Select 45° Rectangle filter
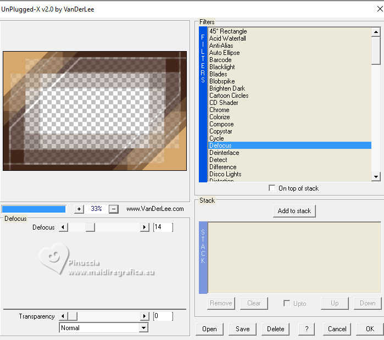The height and width of the screenshot is (340, 384). click(x=290, y=31)
